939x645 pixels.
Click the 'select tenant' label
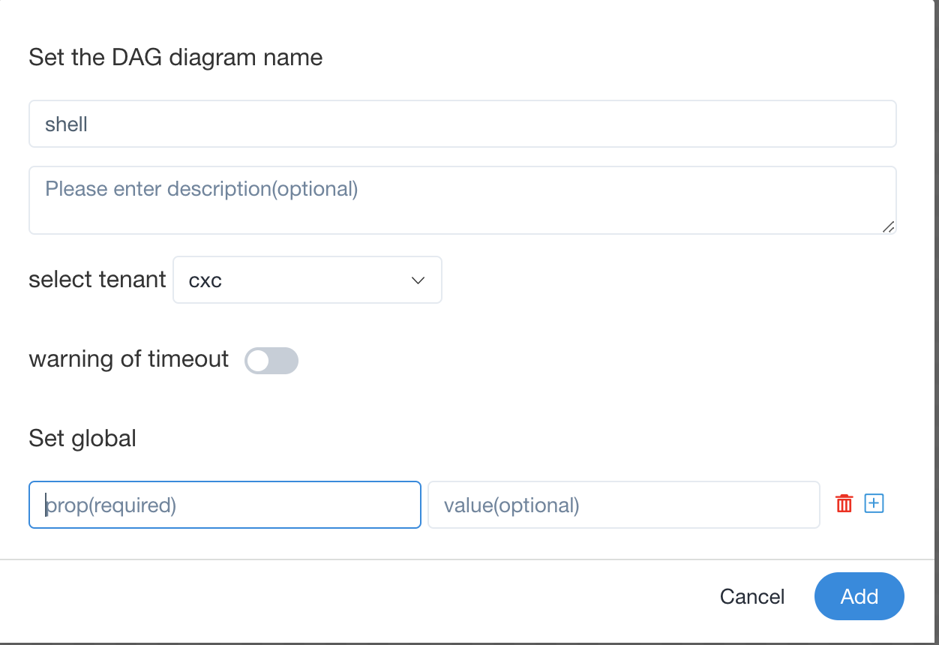(97, 280)
